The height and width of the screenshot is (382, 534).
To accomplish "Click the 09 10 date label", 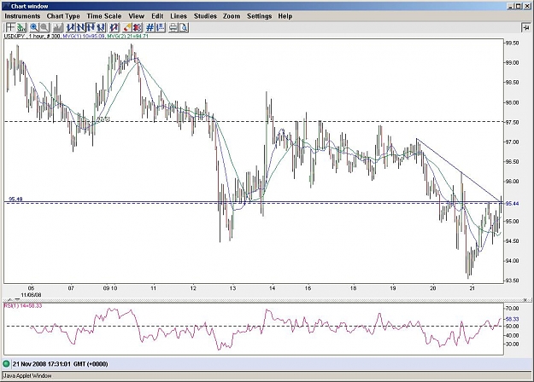I will click(x=110, y=288).
